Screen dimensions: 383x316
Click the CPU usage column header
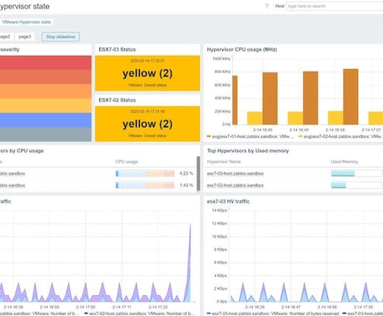click(x=127, y=161)
